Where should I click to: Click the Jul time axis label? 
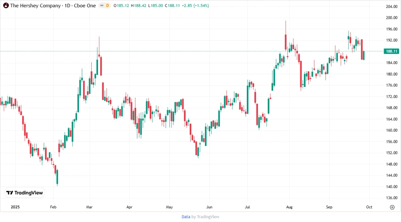pyautogui.click(x=247, y=207)
